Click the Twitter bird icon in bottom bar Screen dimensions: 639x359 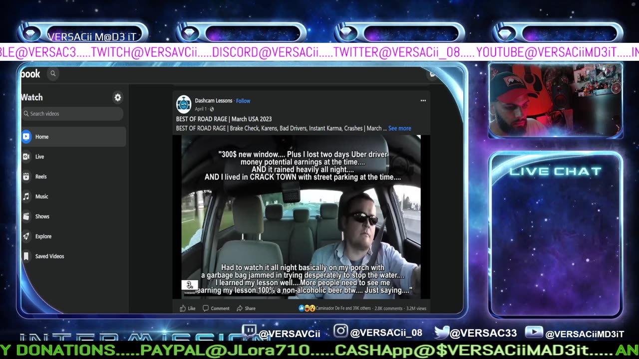coord(441,332)
